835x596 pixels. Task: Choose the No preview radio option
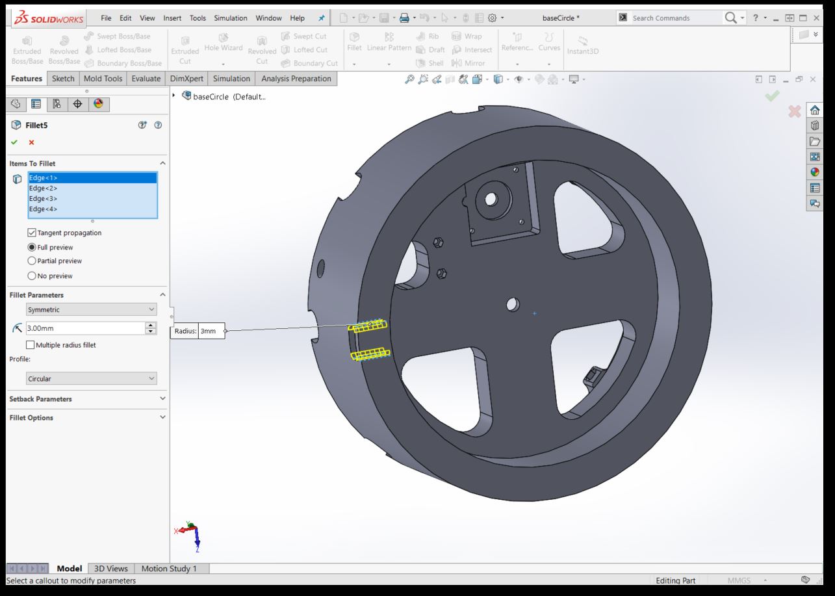click(32, 276)
